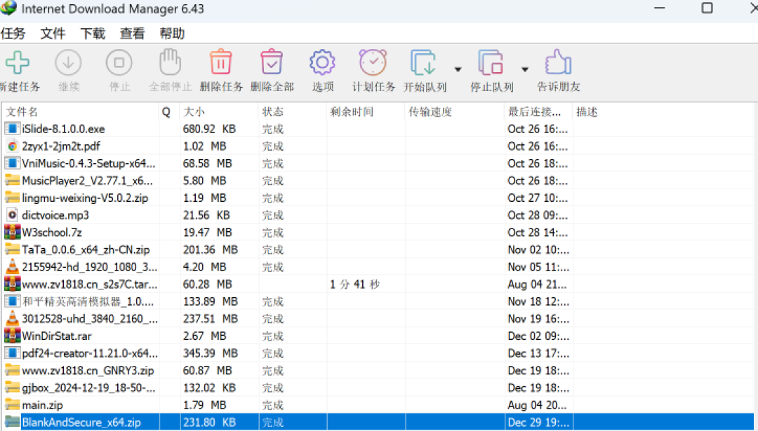Select the 和平精英高清模拟器 file name

[88, 301]
